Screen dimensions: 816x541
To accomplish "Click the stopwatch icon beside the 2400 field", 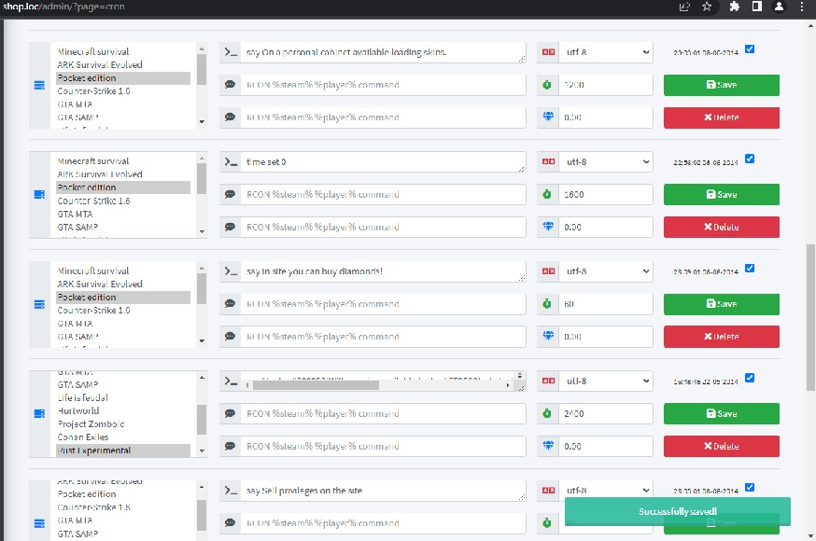I will [x=548, y=414].
